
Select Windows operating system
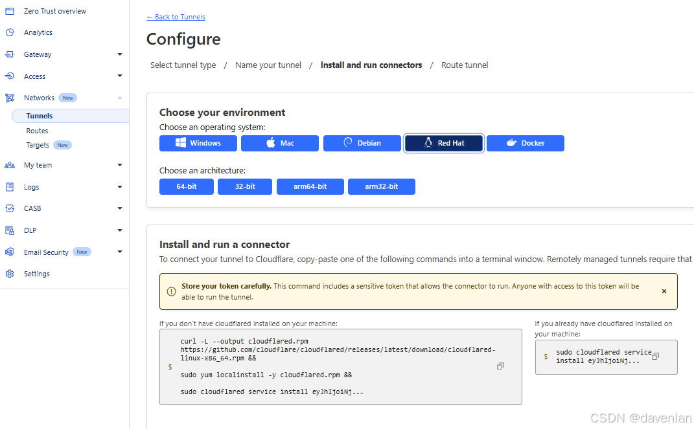click(198, 143)
